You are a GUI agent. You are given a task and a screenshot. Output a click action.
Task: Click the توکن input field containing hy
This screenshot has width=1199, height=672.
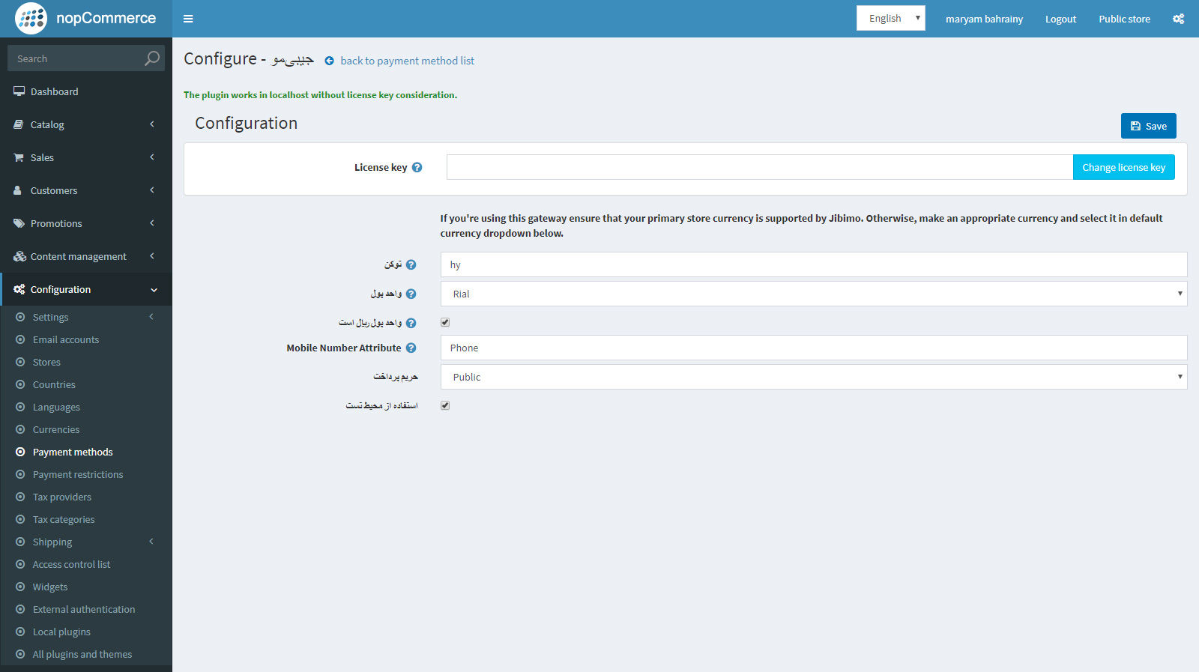pos(814,264)
